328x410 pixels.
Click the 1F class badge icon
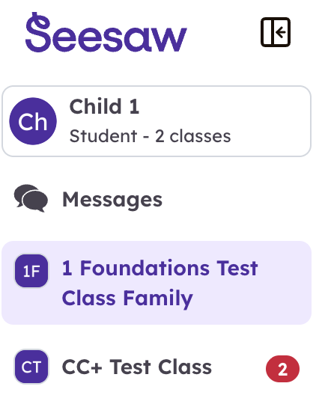31,271
